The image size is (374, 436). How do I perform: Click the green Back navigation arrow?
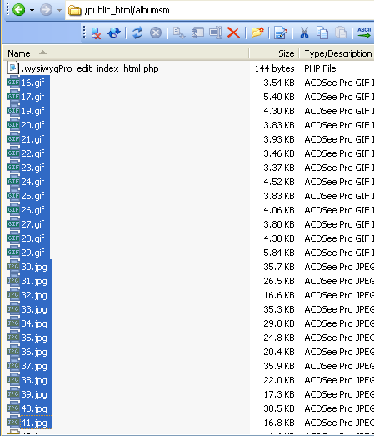pyautogui.click(x=19, y=10)
